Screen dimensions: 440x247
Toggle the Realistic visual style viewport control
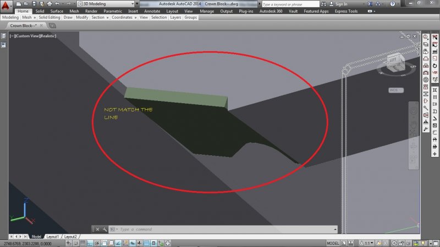[x=49, y=36]
